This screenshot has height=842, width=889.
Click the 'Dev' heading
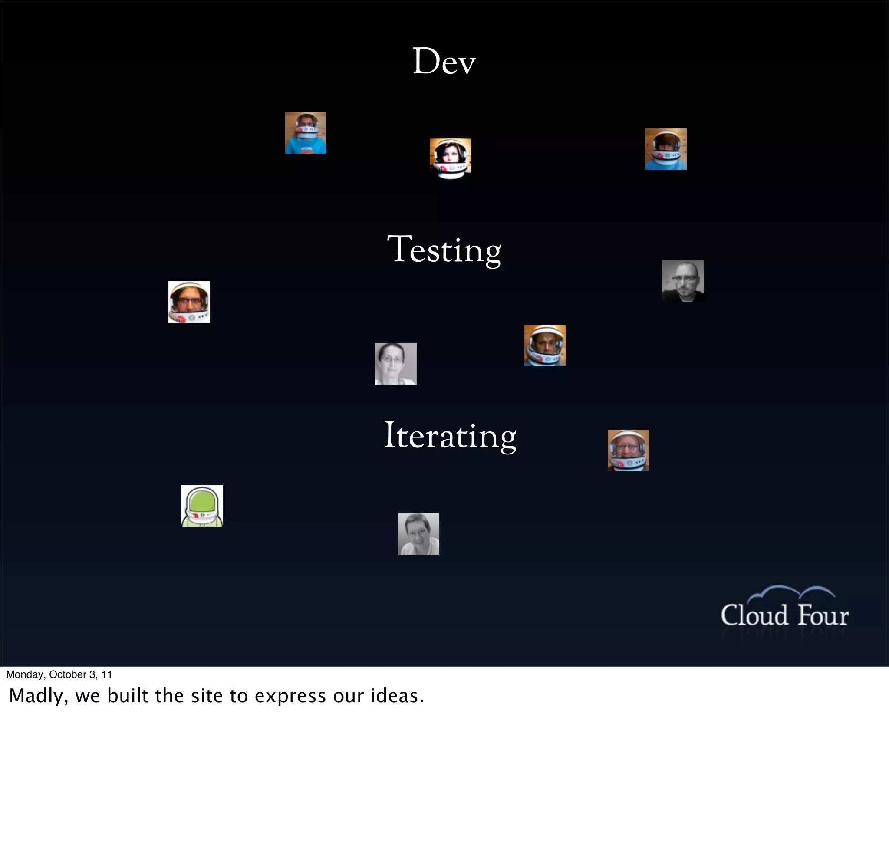(444, 61)
